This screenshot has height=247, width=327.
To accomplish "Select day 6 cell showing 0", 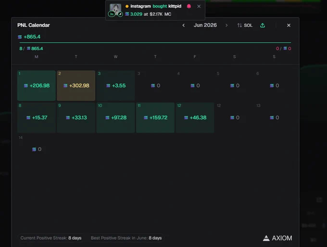I will point(274,86).
